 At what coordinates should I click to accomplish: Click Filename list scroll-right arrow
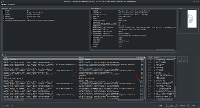click(173, 100)
